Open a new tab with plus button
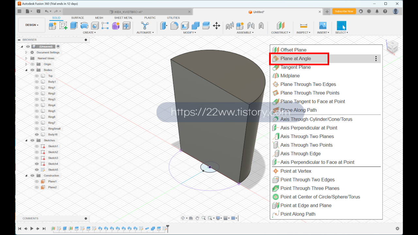 327,12
